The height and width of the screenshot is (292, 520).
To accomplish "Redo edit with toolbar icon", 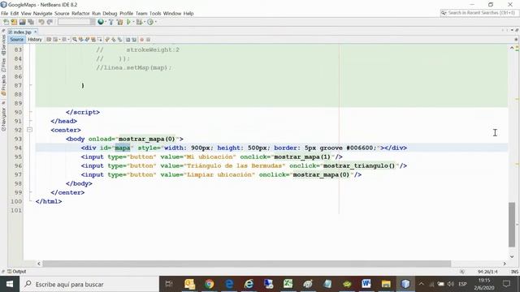I will pos(50,22).
